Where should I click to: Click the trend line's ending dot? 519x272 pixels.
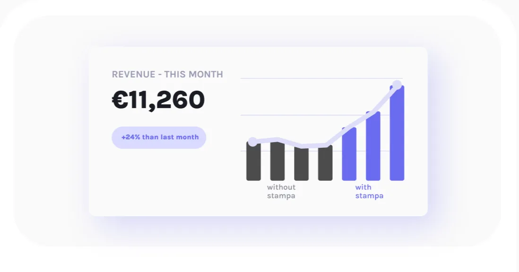point(397,85)
